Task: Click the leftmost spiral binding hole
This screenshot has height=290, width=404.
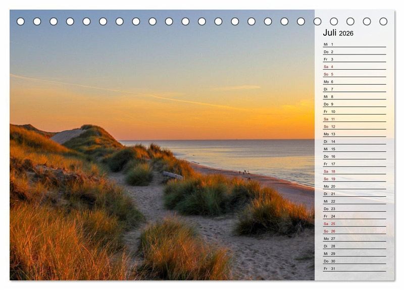Action: (21, 21)
